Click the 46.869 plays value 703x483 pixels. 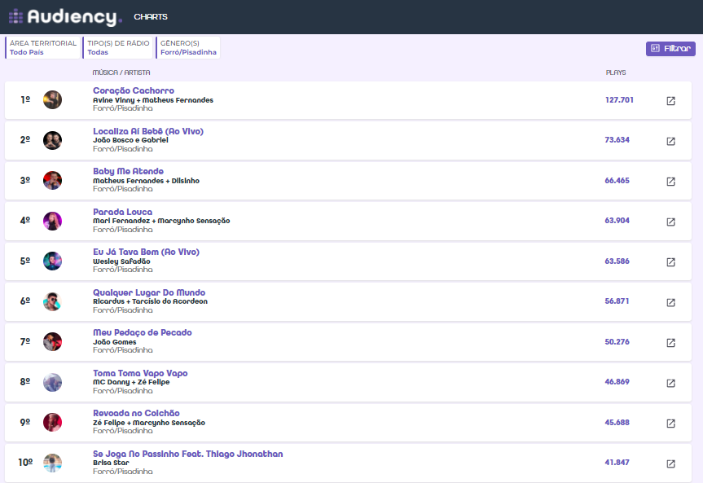[x=617, y=382]
